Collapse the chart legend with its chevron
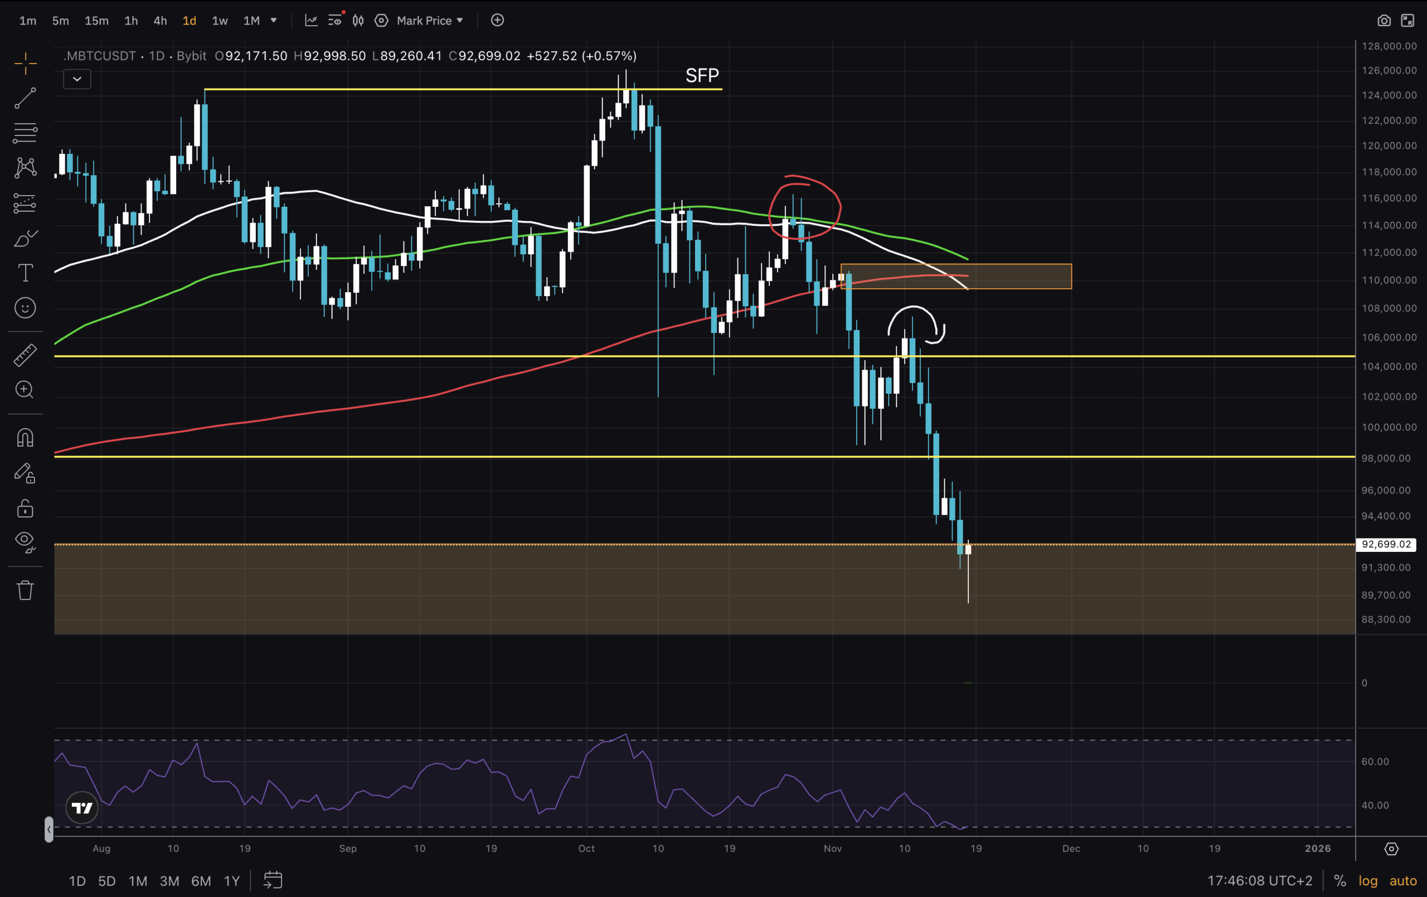Screen dimensions: 1427x897 coord(76,79)
